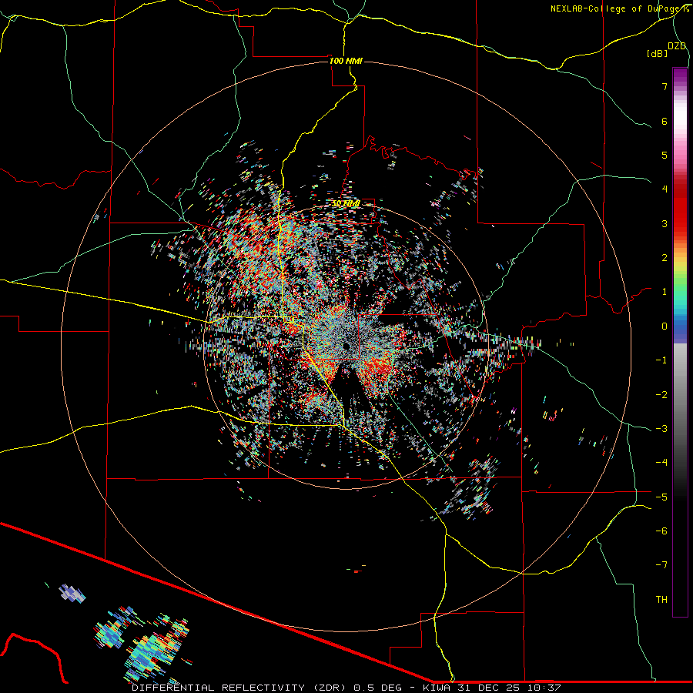The height and width of the screenshot is (693, 693).
Task: Click the 3 dB scale value
Action: pos(665,223)
